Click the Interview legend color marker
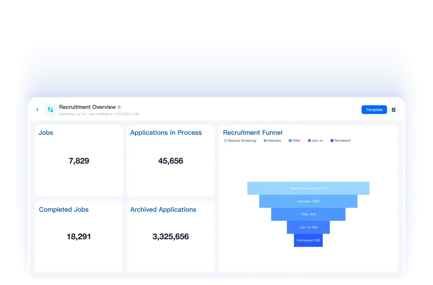Viewport: 433px width, 285px height. point(265,140)
